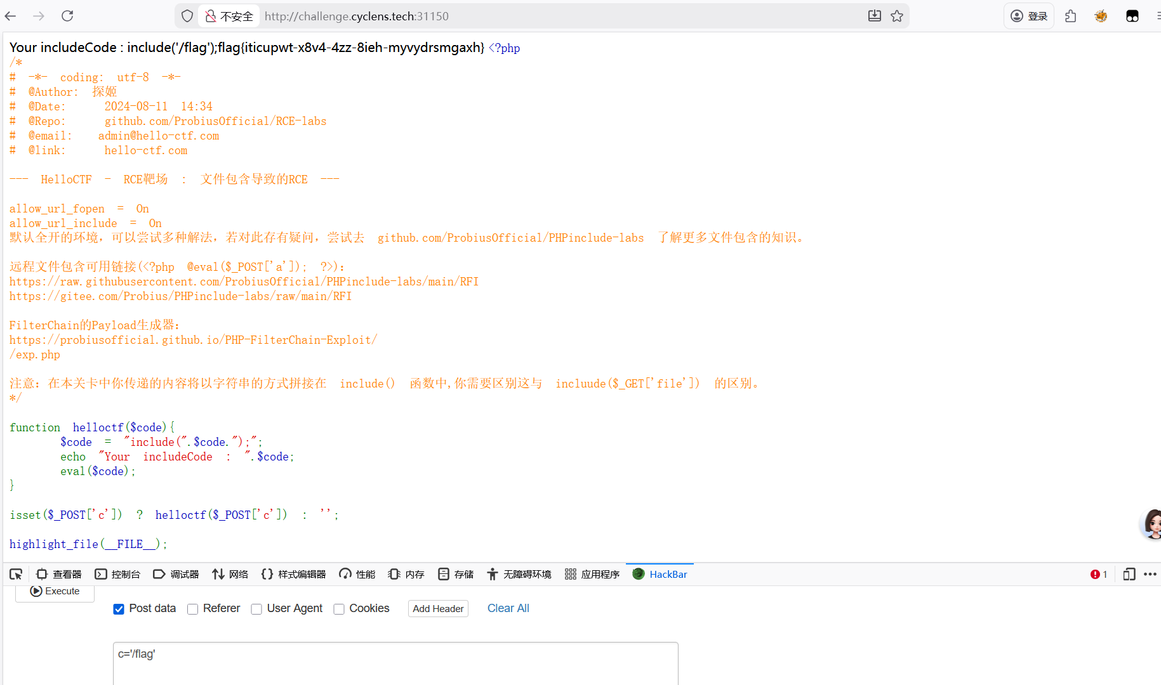Click the Add Header button
The height and width of the screenshot is (685, 1161).
438,609
